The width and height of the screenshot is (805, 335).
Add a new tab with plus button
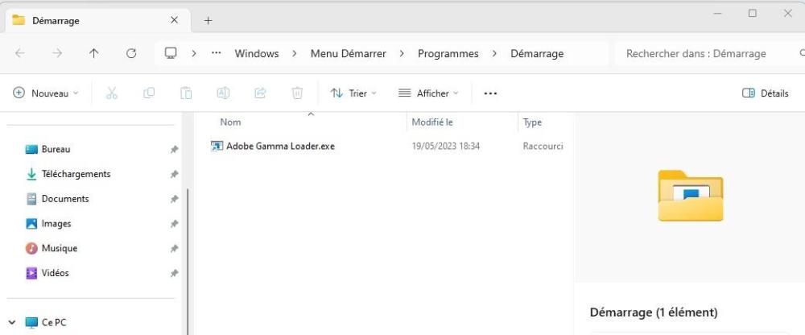208,21
